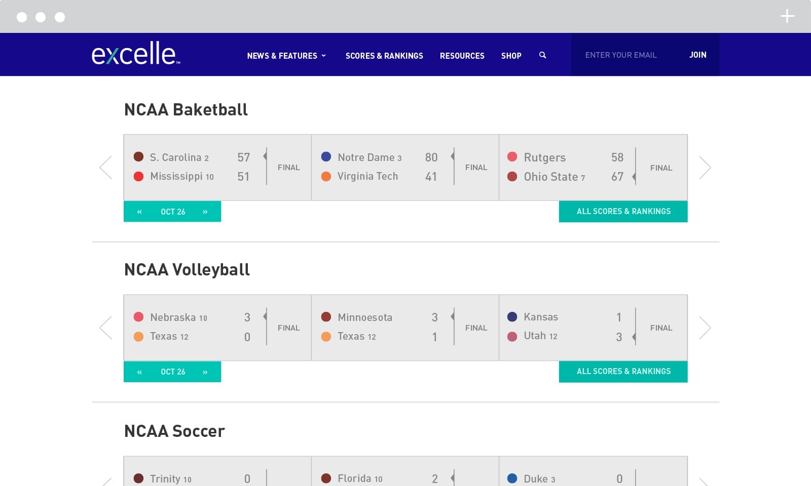Open the search magnifier icon

point(542,55)
